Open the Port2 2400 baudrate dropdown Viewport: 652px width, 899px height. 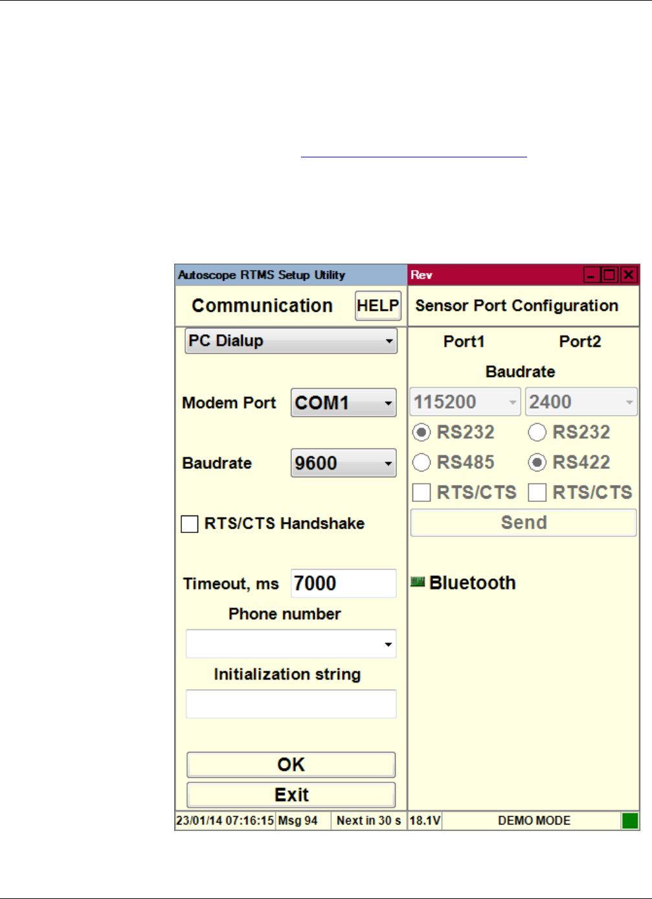click(581, 402)
